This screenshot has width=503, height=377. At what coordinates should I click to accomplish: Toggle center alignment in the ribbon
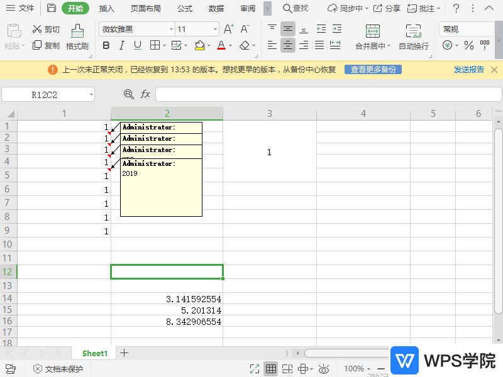pos(288,45)
